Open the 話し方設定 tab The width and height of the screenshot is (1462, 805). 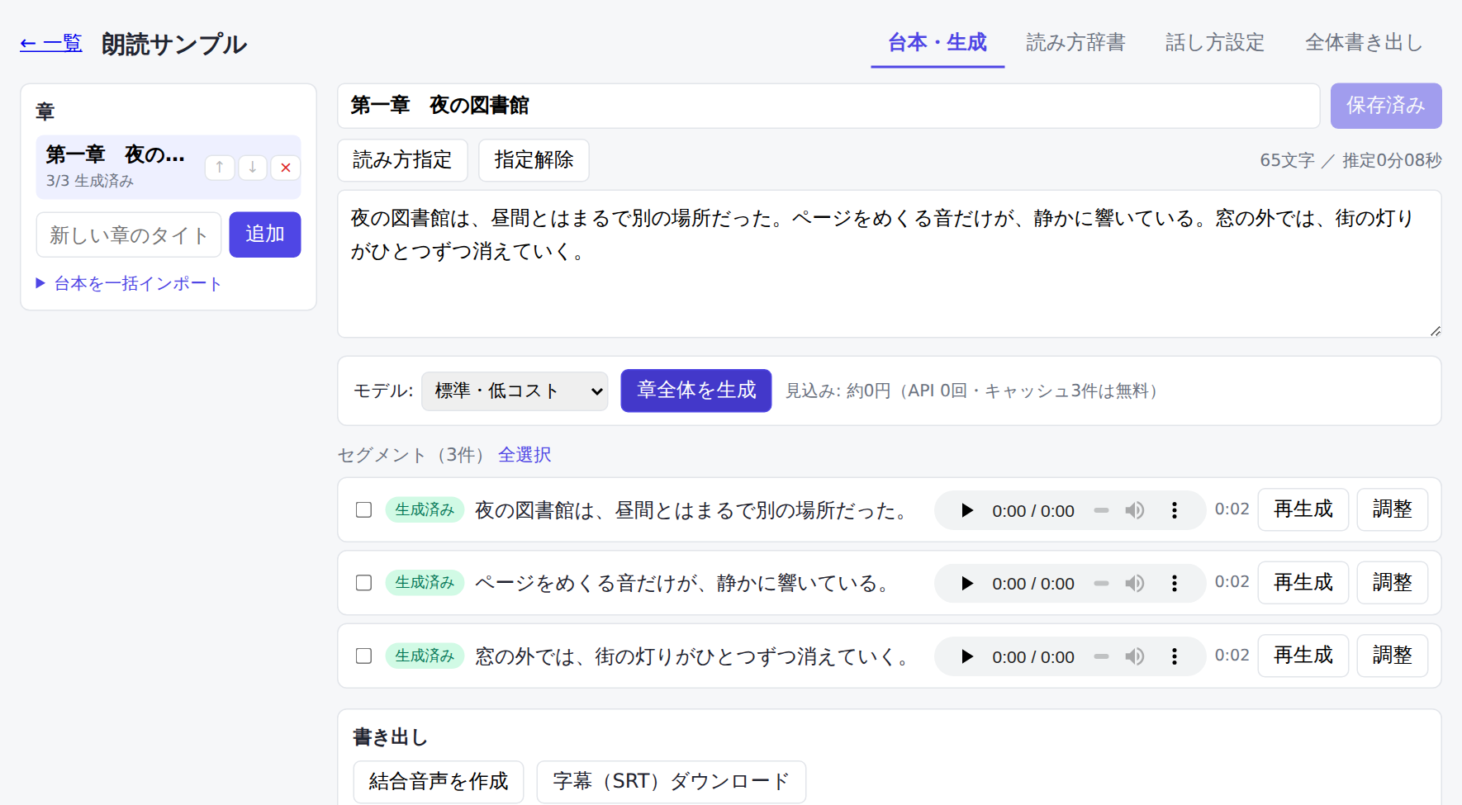click(x=1214, y=43)
